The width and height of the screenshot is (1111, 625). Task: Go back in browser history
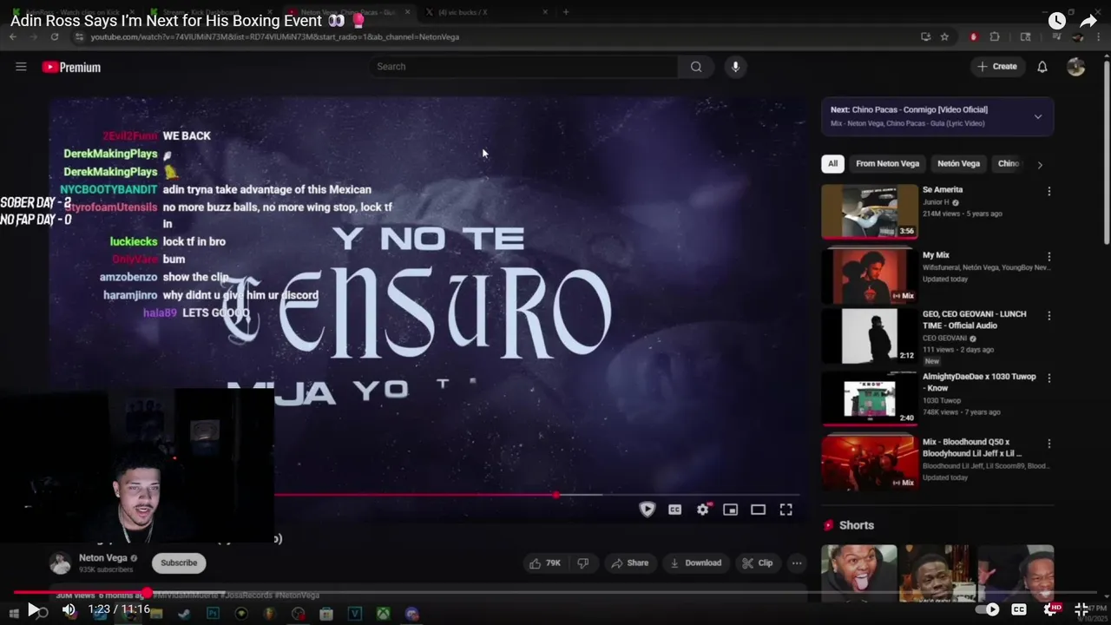(13, 36)
